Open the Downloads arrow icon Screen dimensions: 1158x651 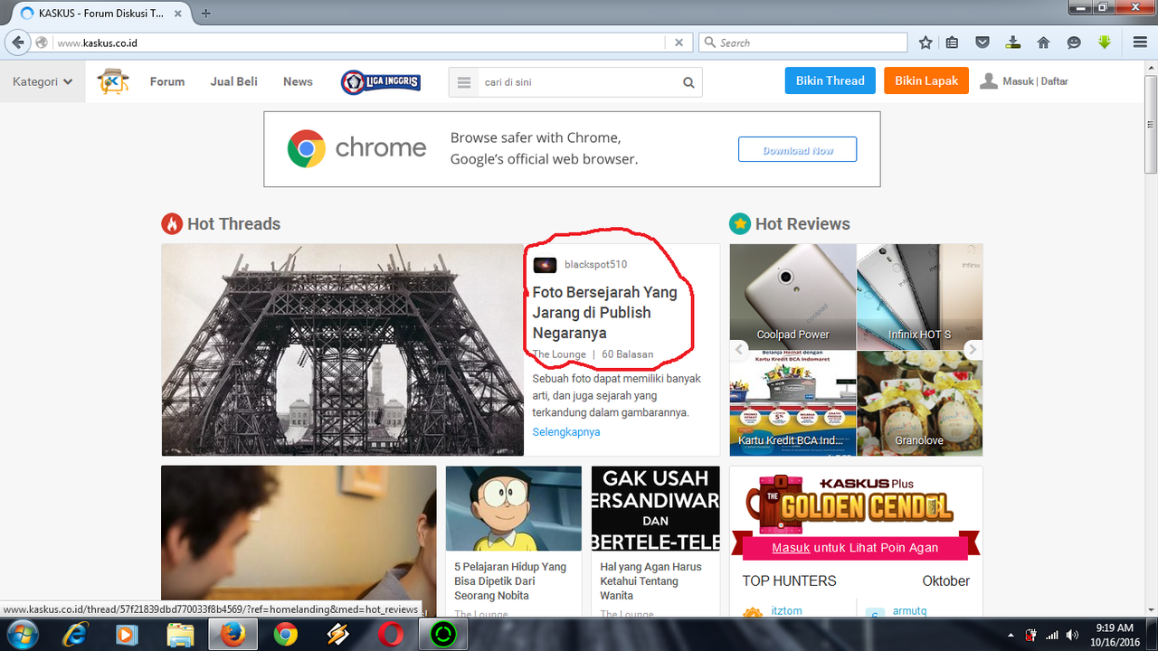click(1013, 42)
